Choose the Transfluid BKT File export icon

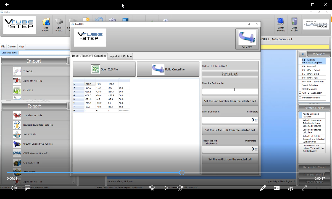point(17,115)
